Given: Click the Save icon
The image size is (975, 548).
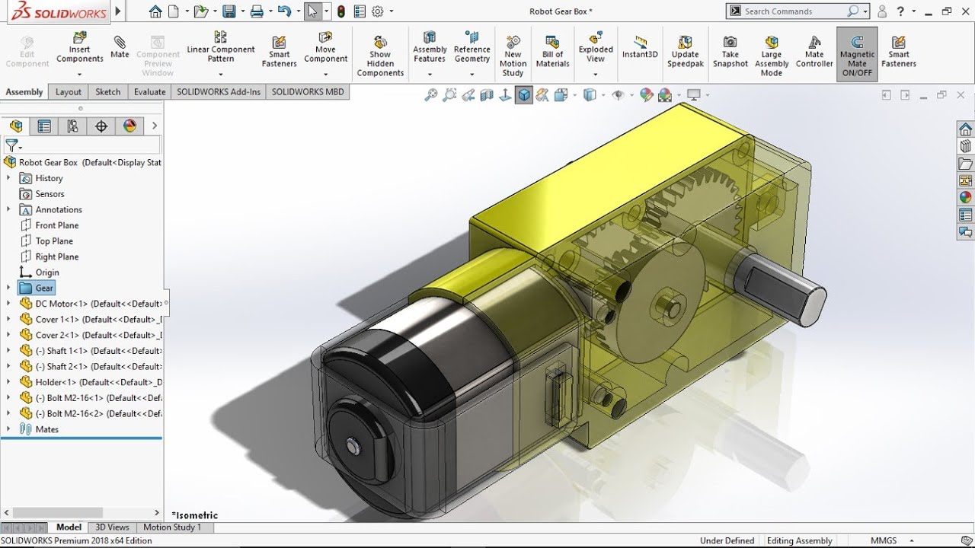Looking at the screenshot, I should coord(229,11).
